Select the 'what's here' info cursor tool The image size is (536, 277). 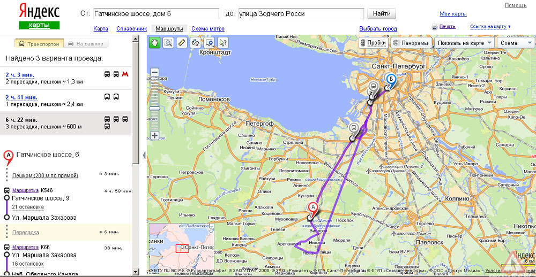click(x=223, y=43)
